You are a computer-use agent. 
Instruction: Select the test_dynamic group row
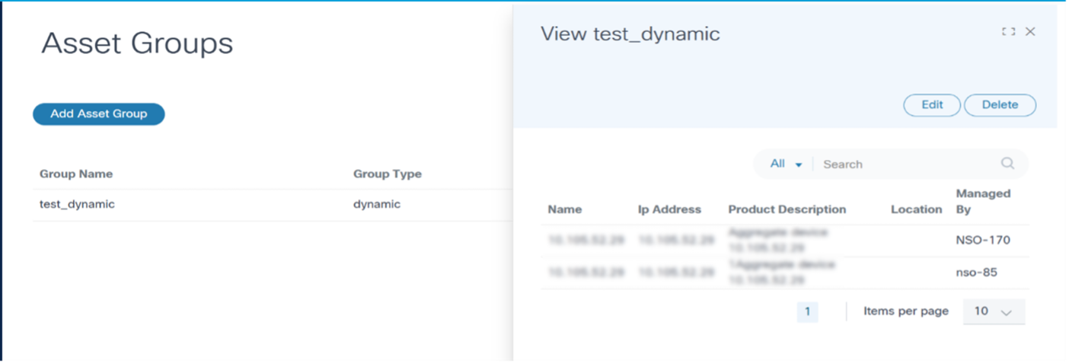(78, 204)
